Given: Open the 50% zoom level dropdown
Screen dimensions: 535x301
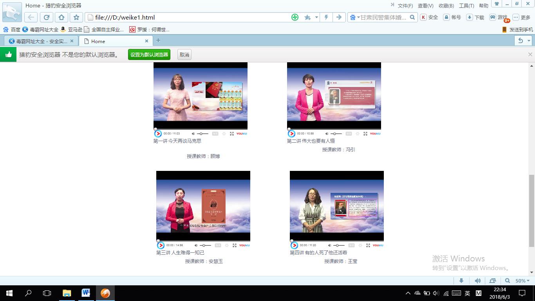Looking at the screenshot, I should 522,281.
